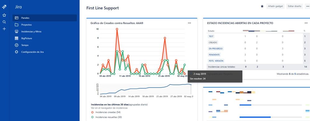
Task: Click Ver en el navegador de incidencias link
Action: [109, 108]
